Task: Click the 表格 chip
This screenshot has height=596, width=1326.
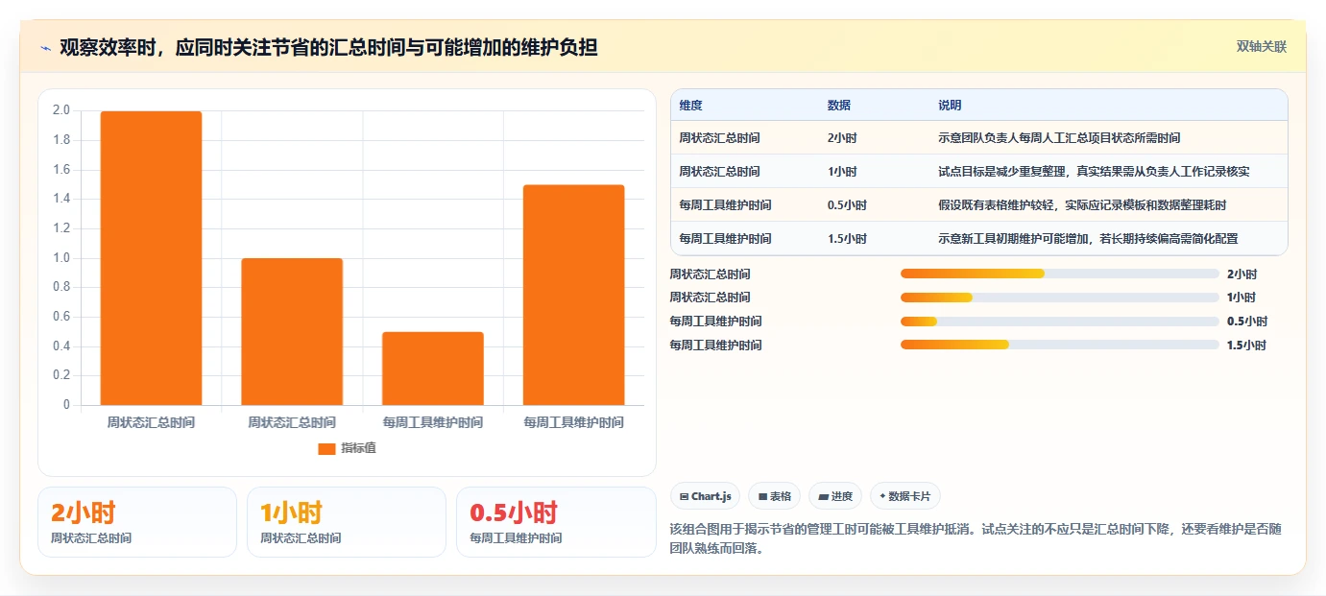Action: point(775,496)
